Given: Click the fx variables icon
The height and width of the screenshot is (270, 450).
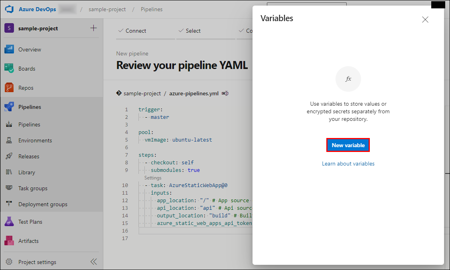Looking at the screenshot, I should coord(348,79).
